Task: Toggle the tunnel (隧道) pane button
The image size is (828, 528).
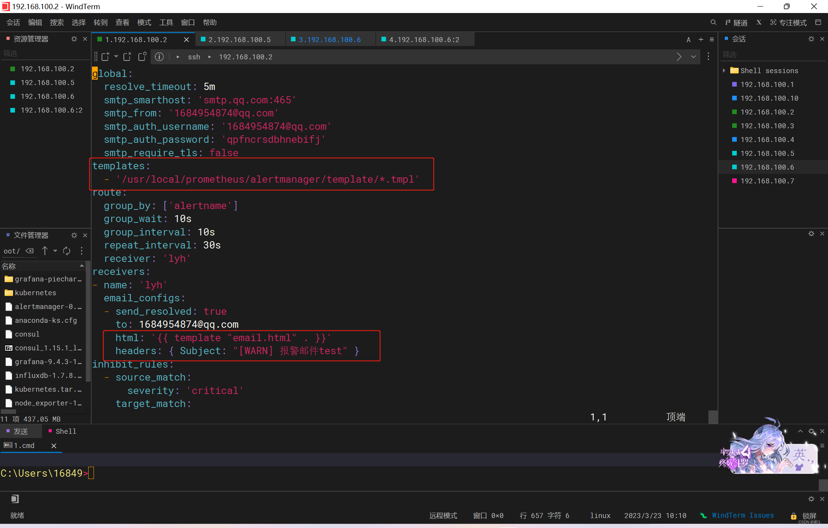Action: point(736,23)
